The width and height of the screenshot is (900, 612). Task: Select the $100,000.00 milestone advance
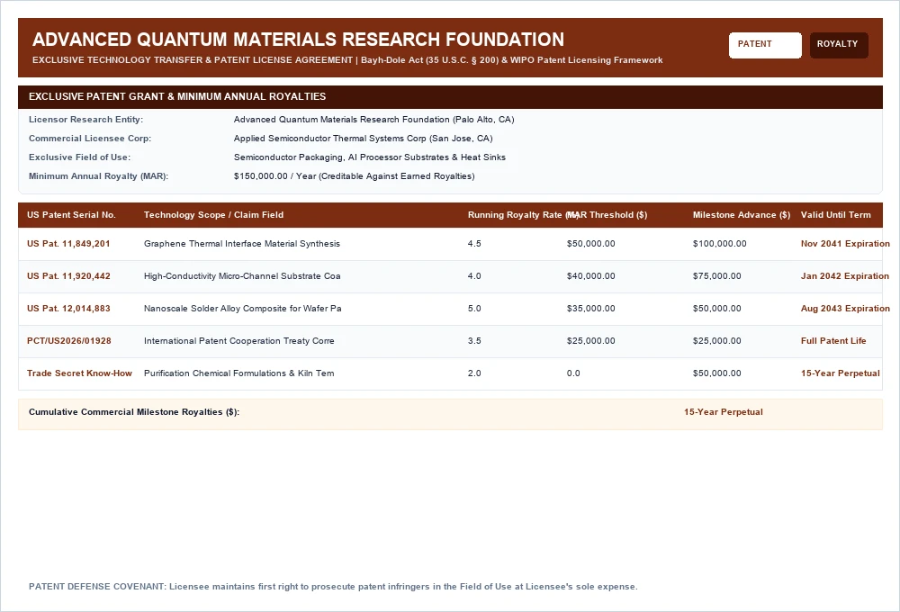click(720, 244)
